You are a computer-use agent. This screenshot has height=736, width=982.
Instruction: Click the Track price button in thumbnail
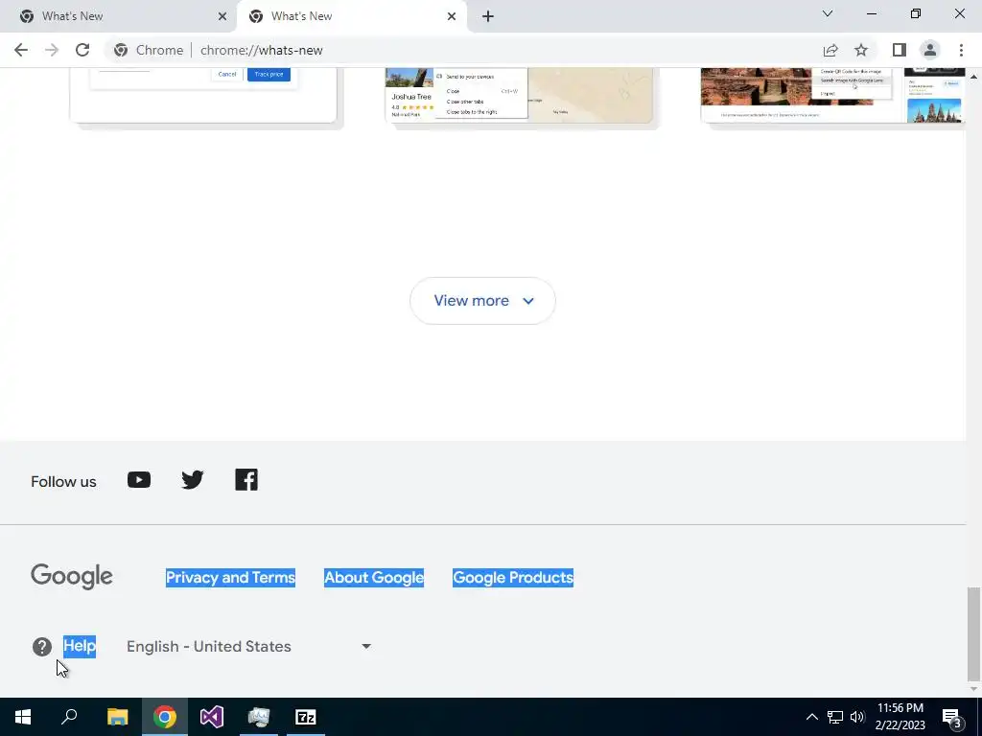pyautogui.click(x=269, y=74)
